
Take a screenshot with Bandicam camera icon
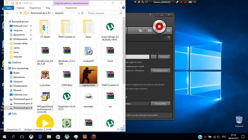coord(150,30)
